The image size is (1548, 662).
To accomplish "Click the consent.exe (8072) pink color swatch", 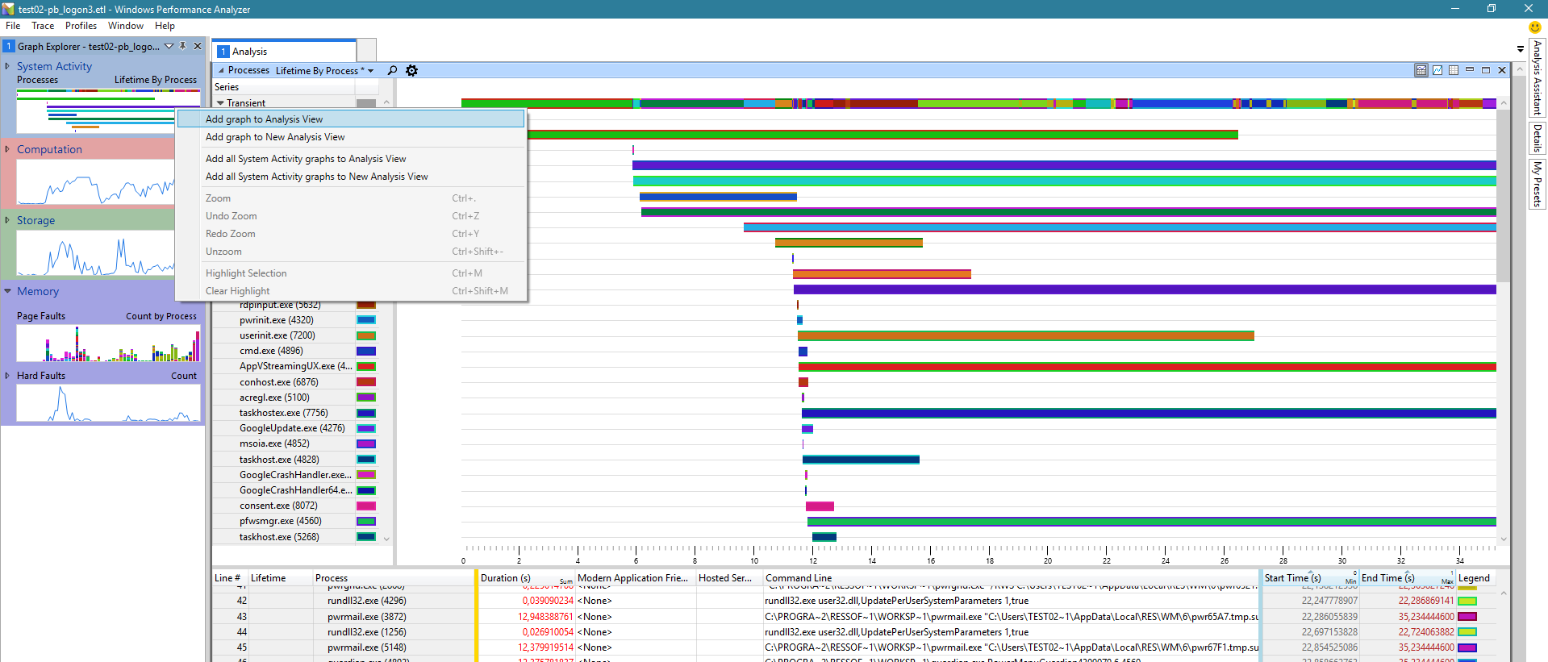I will click(365, 506).
